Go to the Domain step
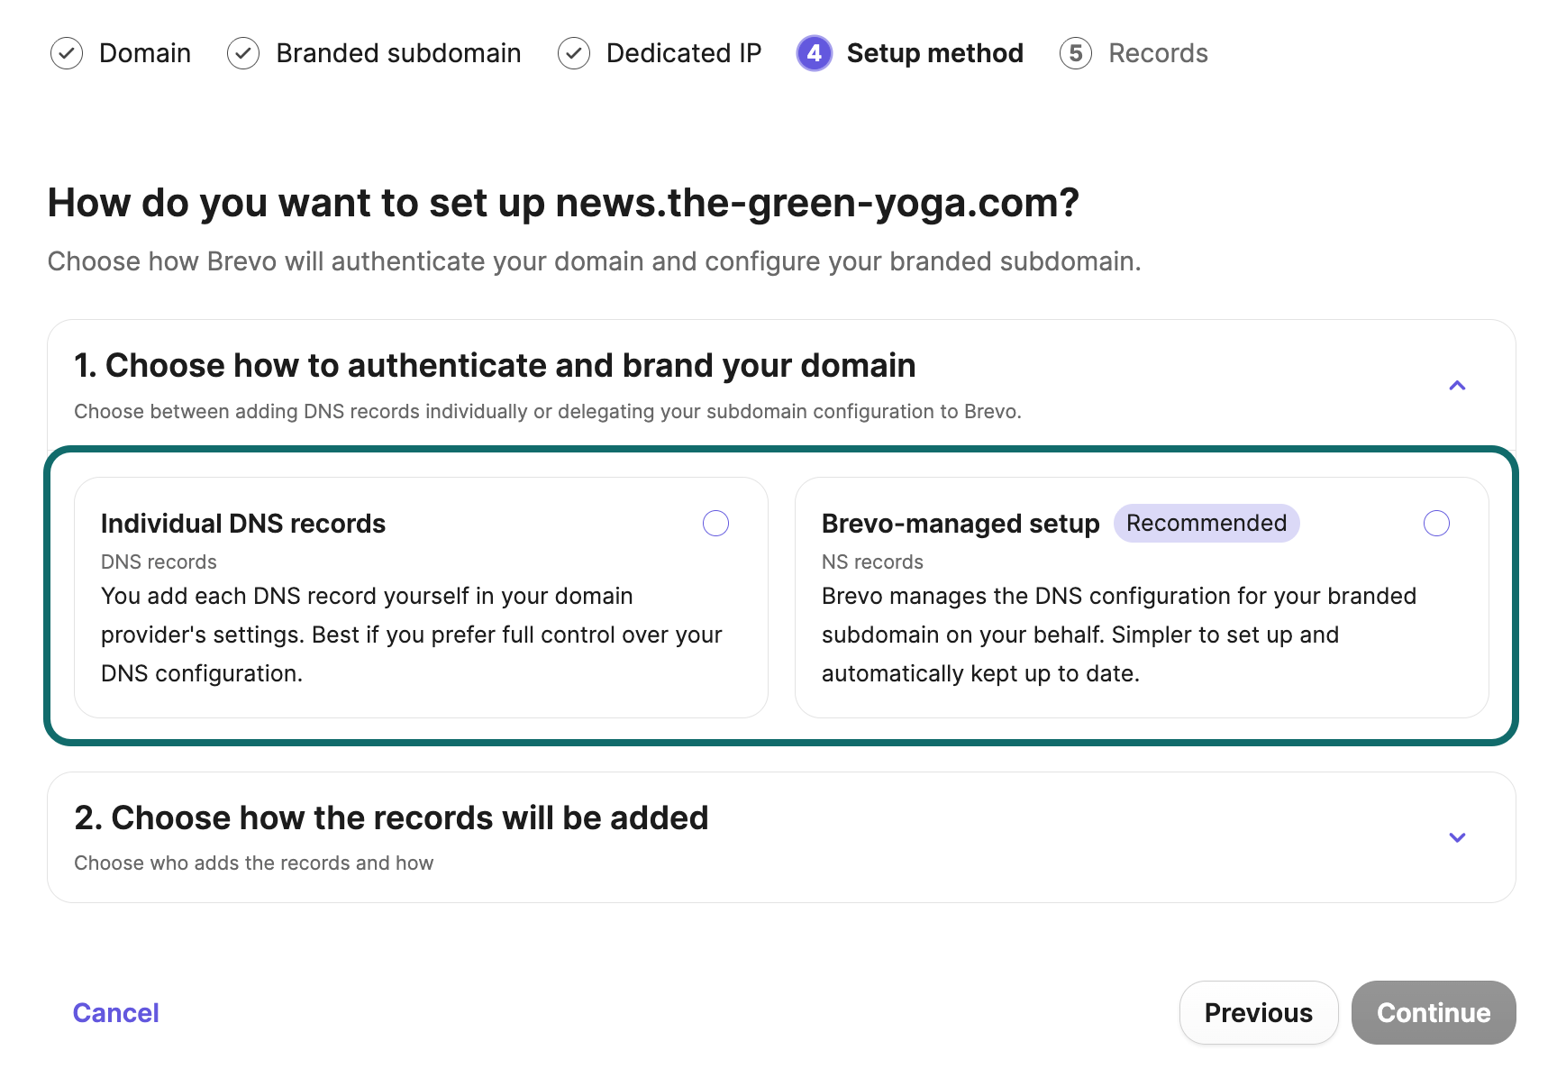The width and height of the screenshot is (1557, 1087). coord(145,53)
